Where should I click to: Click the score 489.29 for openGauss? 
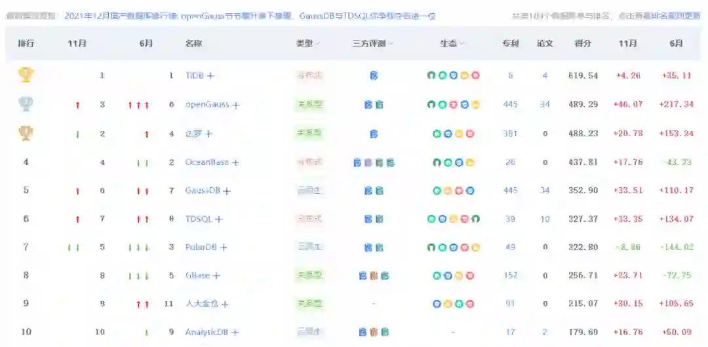pos(583,105)
